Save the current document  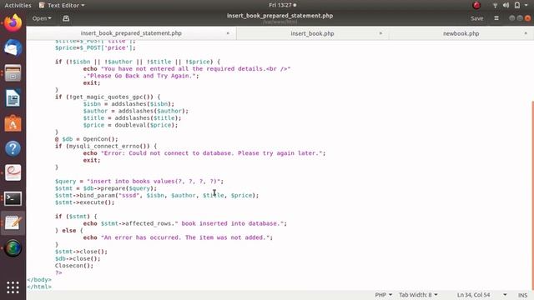pos(476,18)
